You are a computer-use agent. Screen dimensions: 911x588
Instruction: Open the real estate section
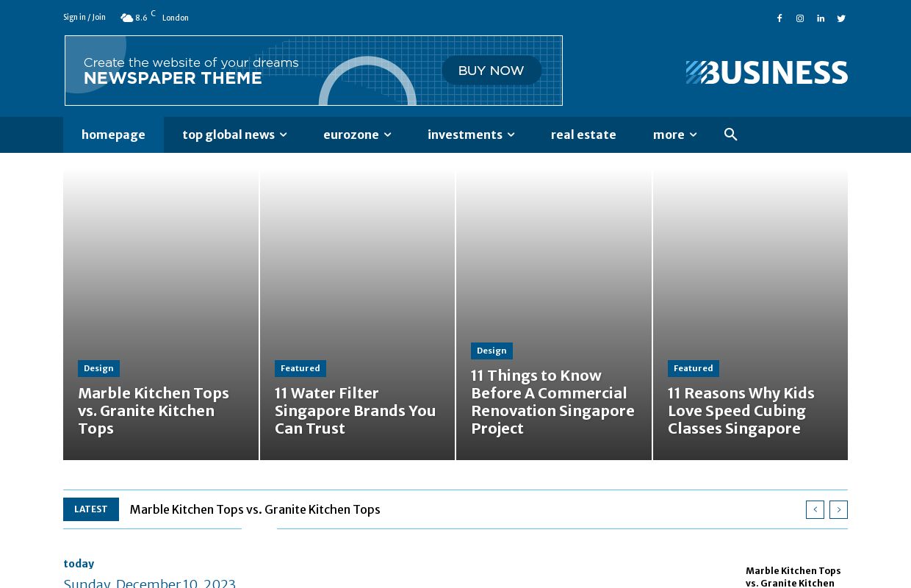583,135
